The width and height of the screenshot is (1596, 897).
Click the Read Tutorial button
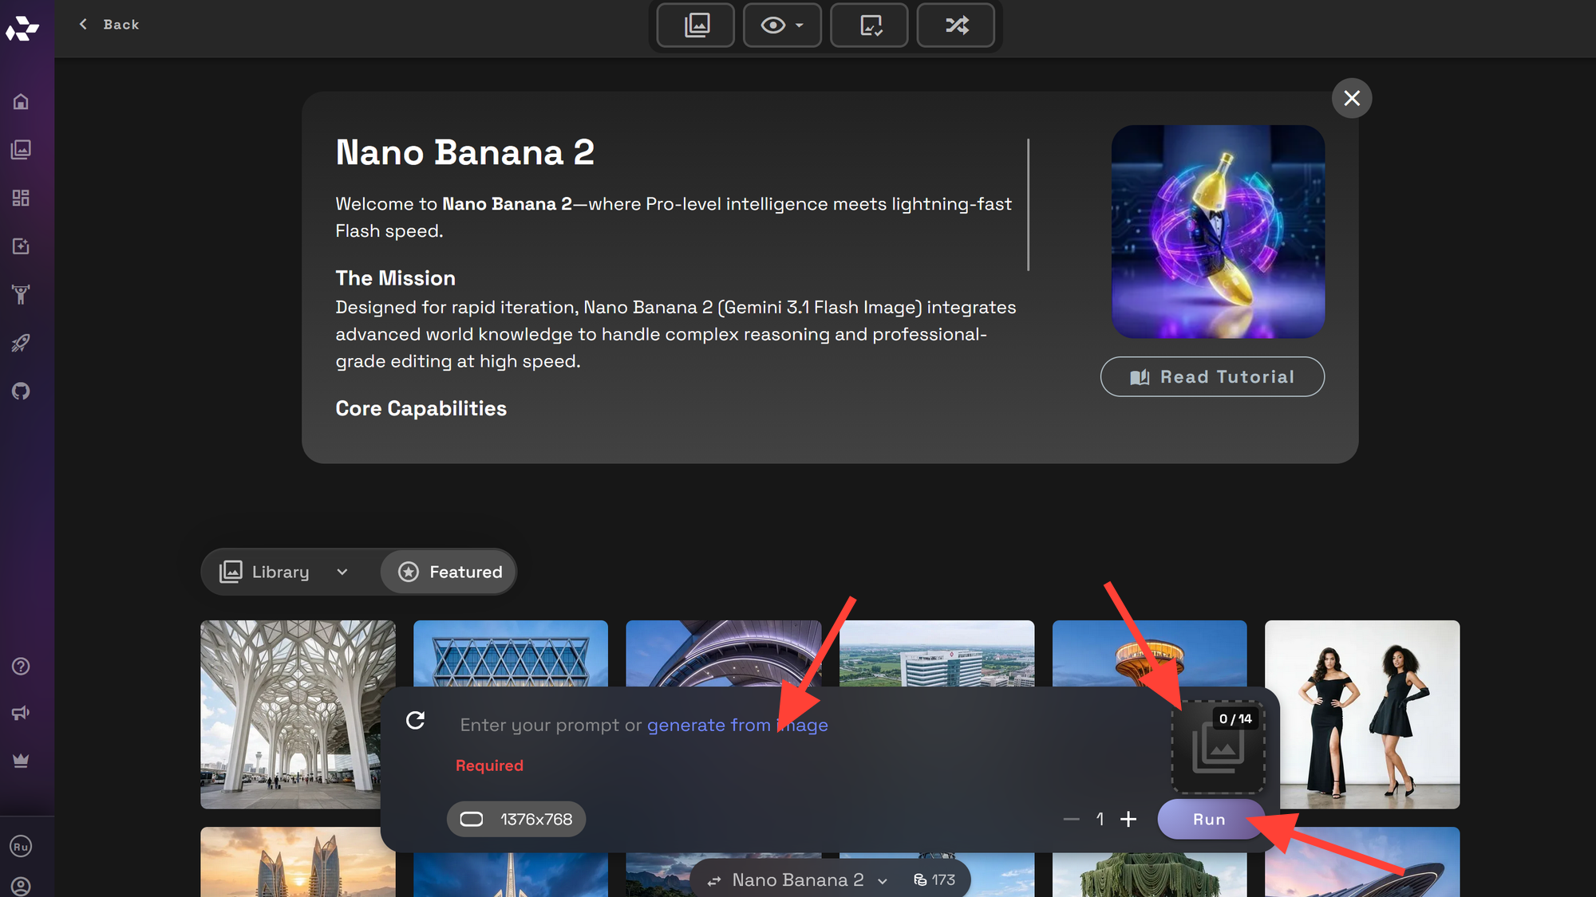click(1212, 376)
